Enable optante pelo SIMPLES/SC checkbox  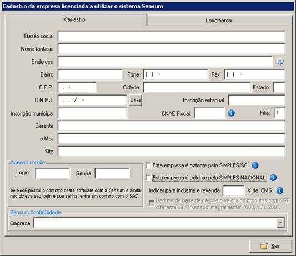tap(148, 165)
